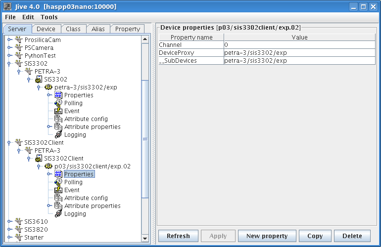This screenshot has height=247, width=381.
Task: Click the Starter server icon
Action: [19, 237]
